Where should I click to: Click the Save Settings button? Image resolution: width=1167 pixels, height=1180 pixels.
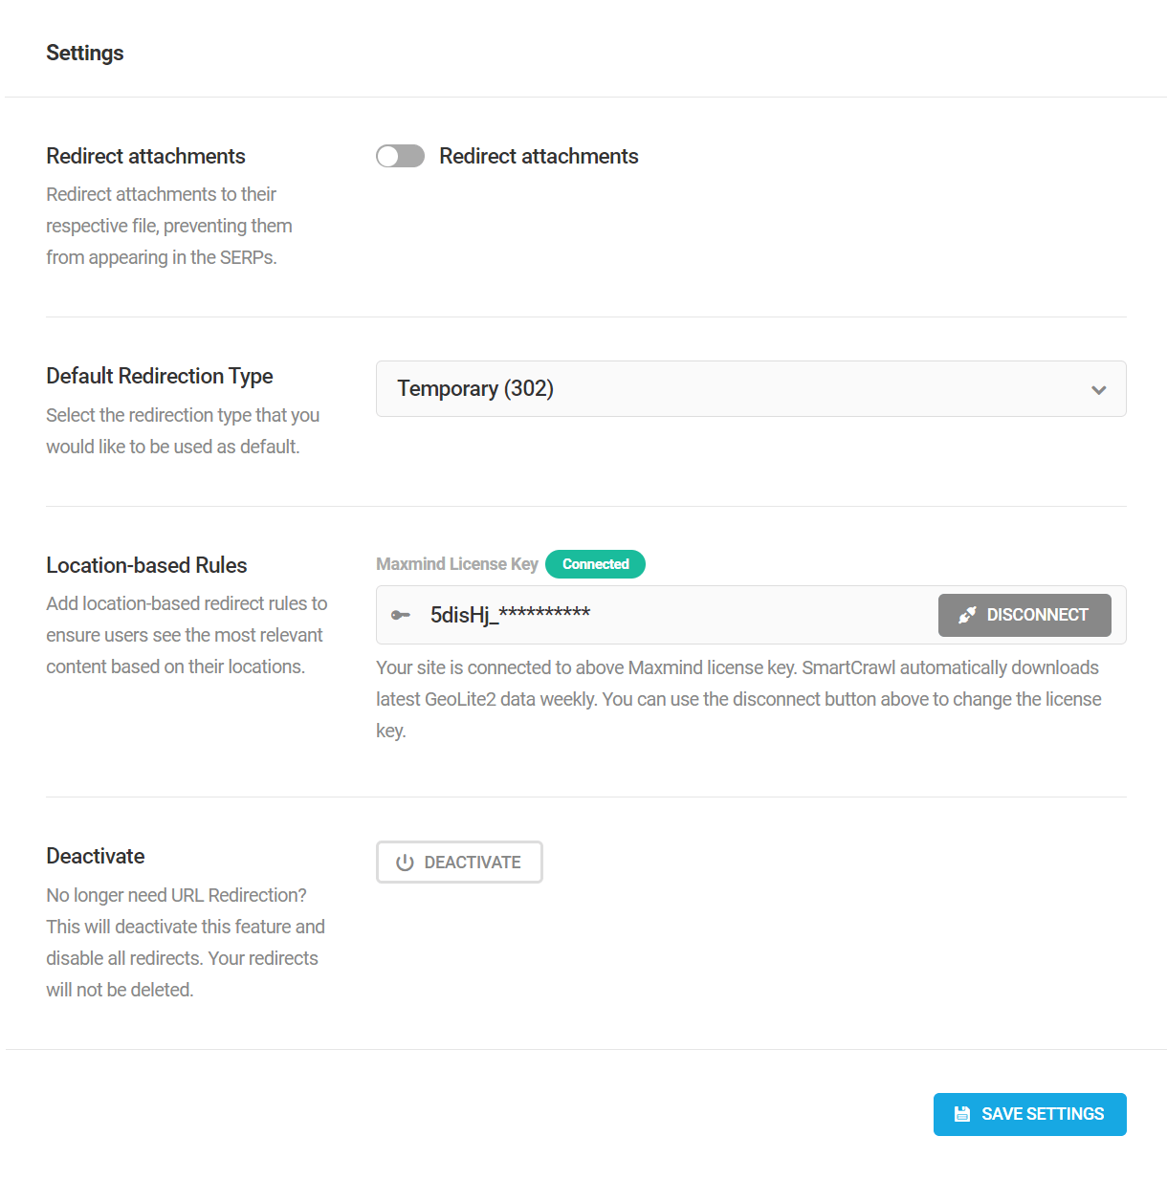pyautogui.click(x=1029, y=1114)
